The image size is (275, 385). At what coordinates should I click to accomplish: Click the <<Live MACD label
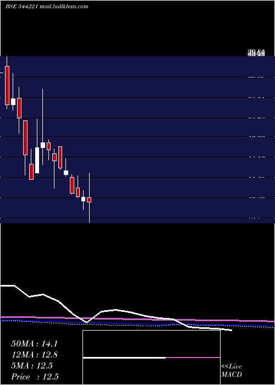[232, 370]
